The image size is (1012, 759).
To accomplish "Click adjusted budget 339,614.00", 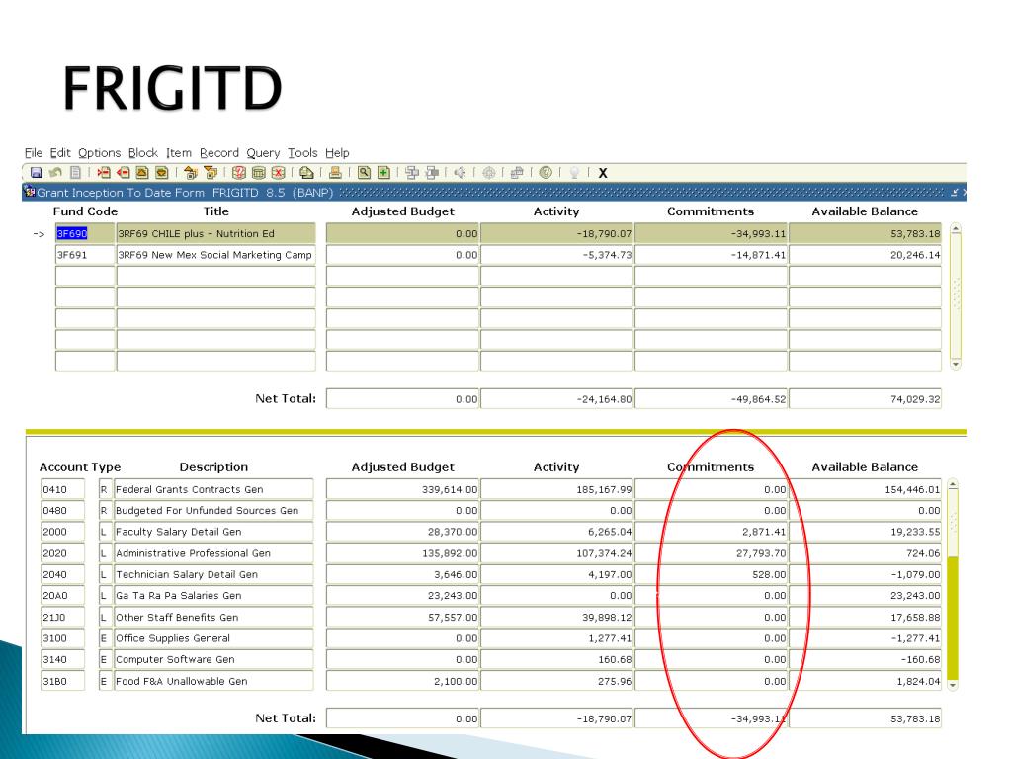I will tap(402, 489).
